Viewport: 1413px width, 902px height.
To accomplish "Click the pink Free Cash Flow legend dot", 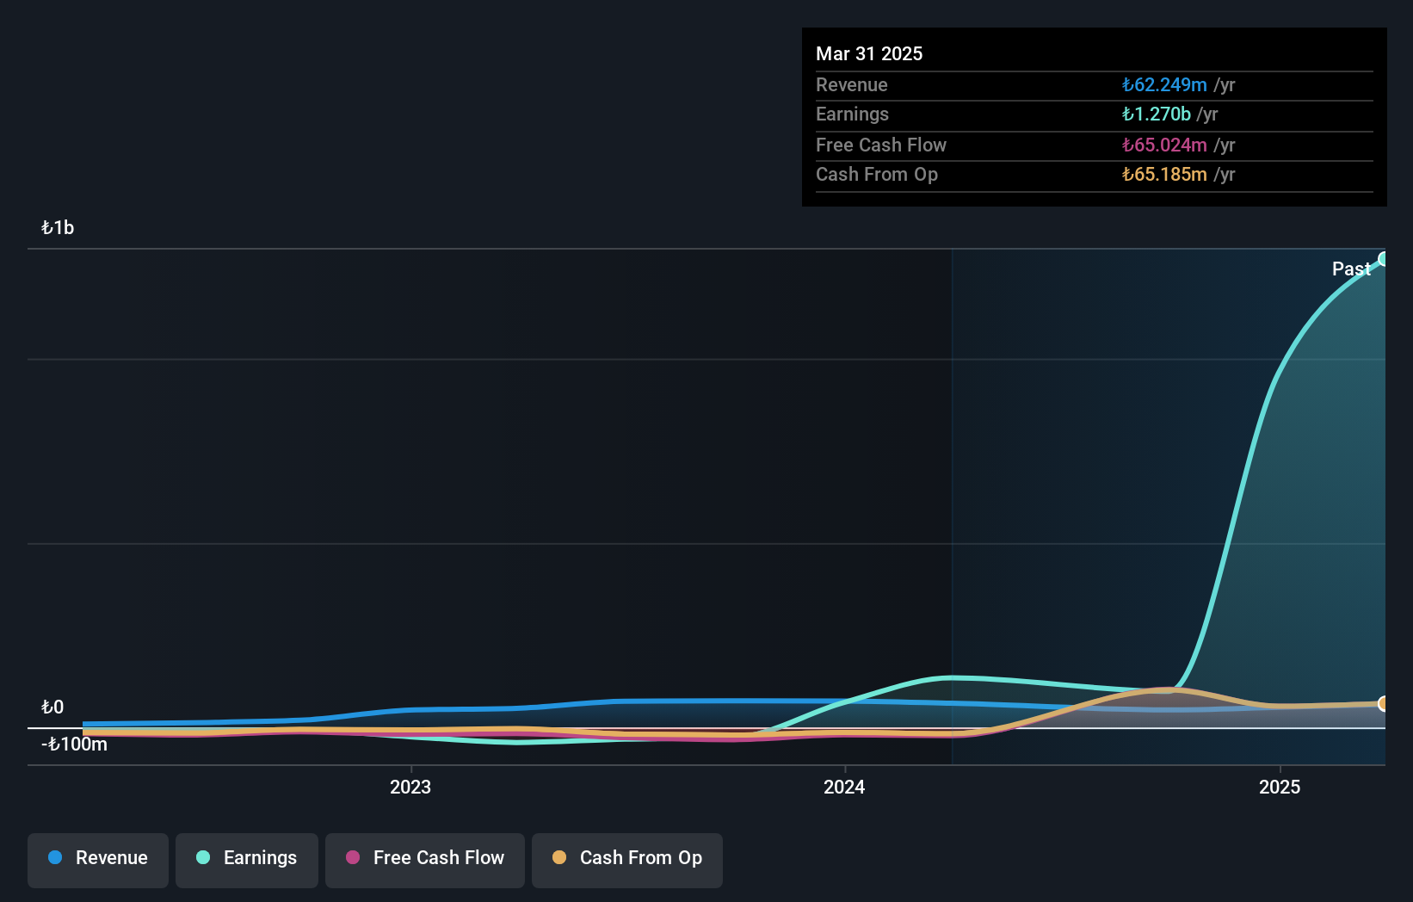I will pos(353,857).
